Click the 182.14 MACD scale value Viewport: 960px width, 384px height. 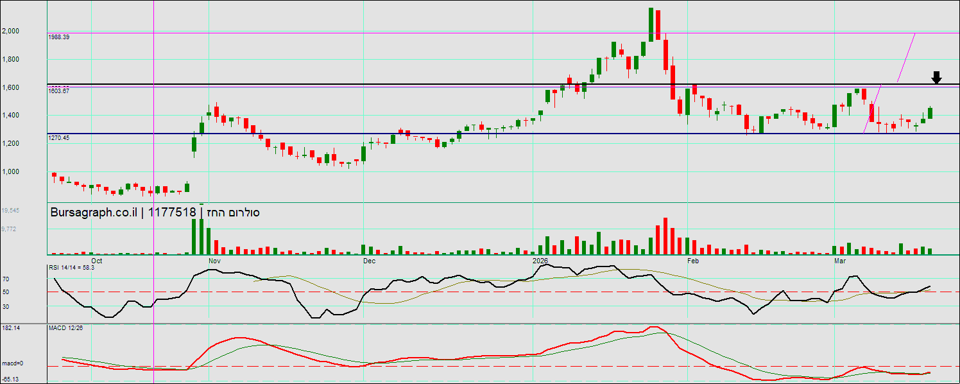tap(10, 328)
